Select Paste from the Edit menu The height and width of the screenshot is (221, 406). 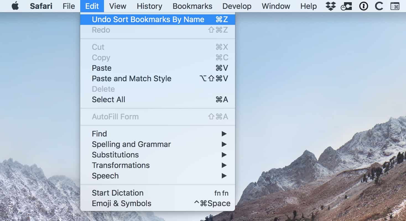[x=157, y=68]
